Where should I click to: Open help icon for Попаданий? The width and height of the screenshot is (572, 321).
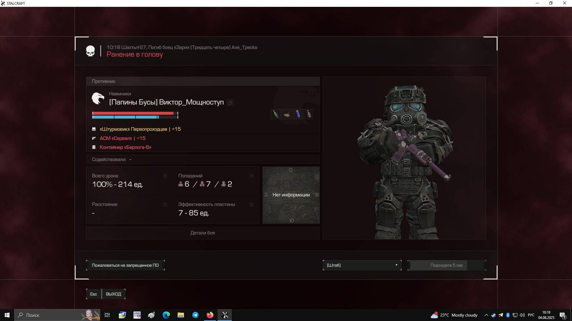251,176
